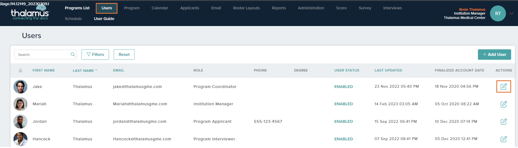Go to the Program menu
This screenshot has width=518, height=148.
132,8
